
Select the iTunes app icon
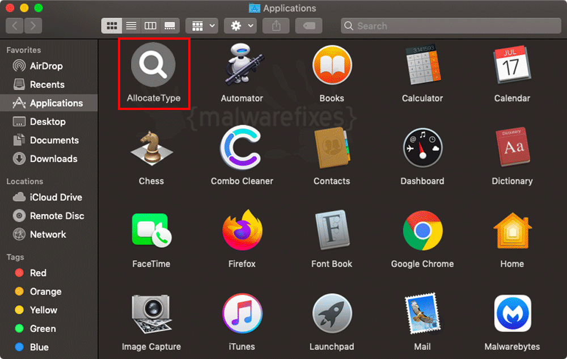point(242,314)
